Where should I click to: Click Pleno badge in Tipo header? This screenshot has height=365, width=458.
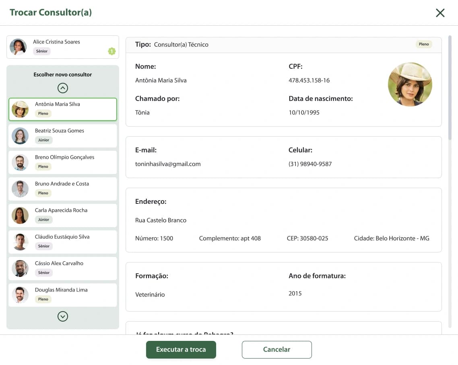[x=423, y=44]
